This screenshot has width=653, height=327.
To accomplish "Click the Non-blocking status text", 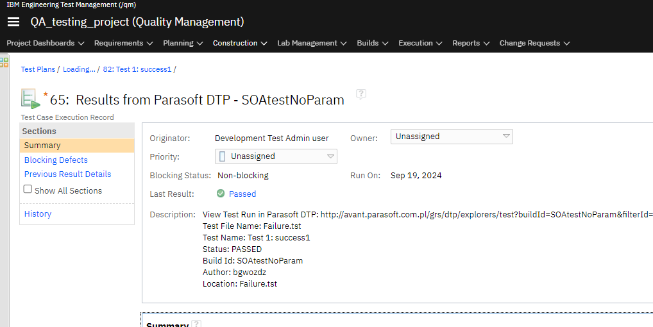I will click(x=243, y=175).
